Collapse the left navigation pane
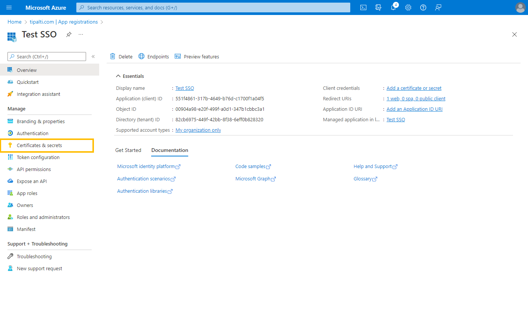Image resolution: width=528 pixels, height=311 pixels. pyautogui.click(x=93, y=57)
